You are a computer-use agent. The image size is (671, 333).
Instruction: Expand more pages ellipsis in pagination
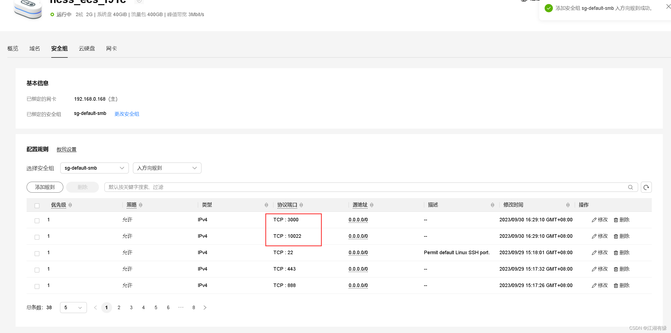pos(181,307)
